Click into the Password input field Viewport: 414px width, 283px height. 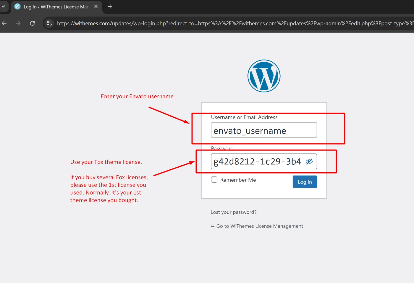tap(264, 161)
